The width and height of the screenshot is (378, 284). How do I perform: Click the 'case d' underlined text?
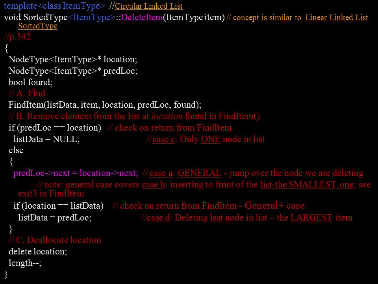tap(158, 218)
